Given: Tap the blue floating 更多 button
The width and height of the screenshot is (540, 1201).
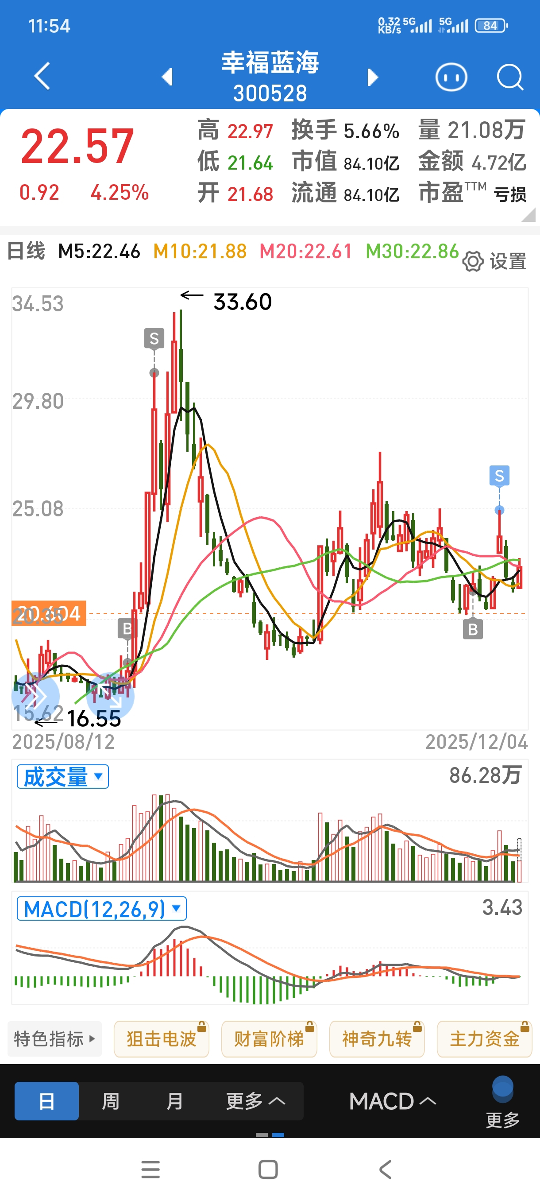Looking at the screenshot, I should tap(502, 1103).
